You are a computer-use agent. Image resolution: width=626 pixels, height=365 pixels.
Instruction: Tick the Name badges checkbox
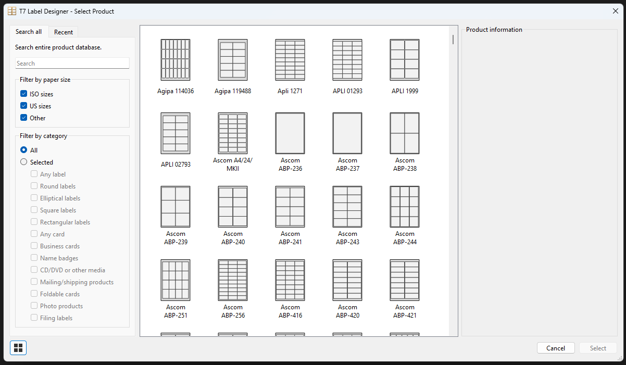(34, 258)
